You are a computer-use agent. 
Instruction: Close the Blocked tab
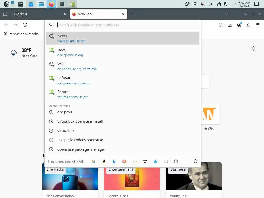tap(65, 14)
